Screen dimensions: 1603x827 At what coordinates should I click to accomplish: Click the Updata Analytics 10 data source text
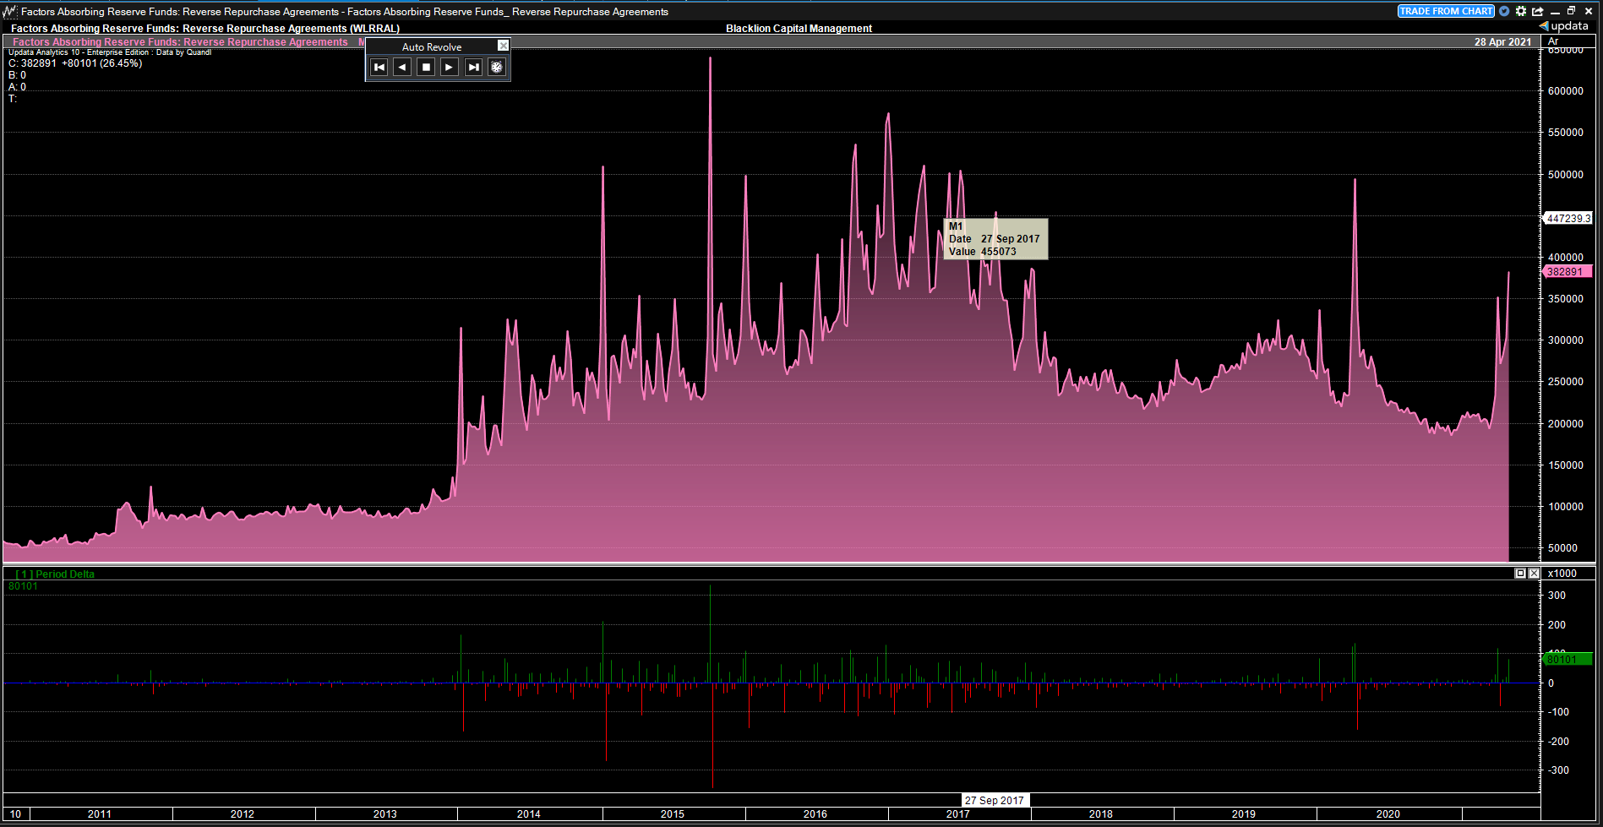click(110, 52)
